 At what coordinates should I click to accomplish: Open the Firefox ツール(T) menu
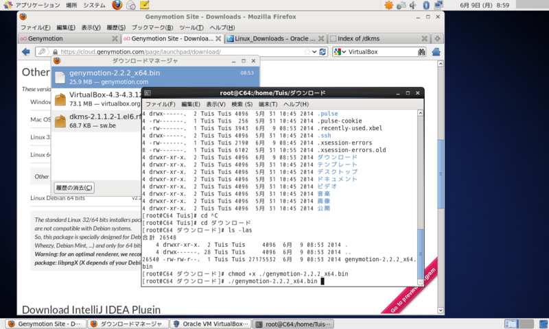[x=191, y=27]
